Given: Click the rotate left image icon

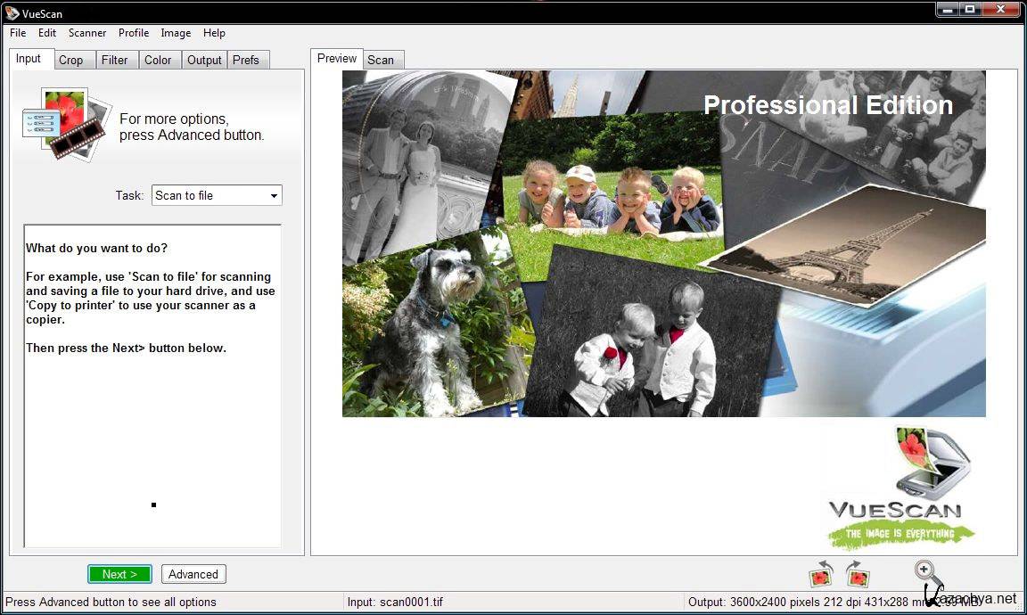Looking at the screenshot, I should pos(820,575).
